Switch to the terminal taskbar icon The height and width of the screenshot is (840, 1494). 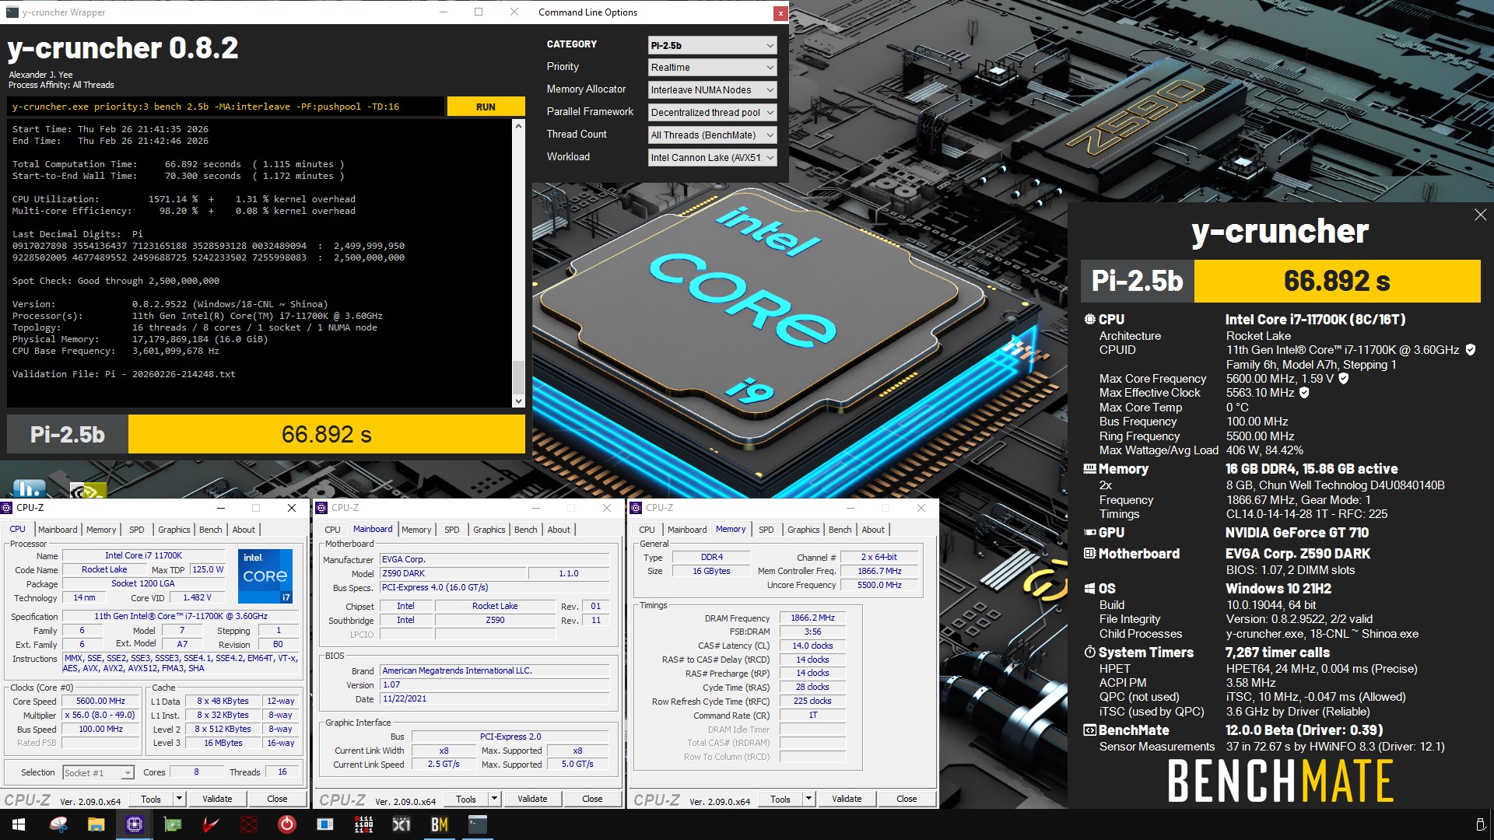pos(478,824)
